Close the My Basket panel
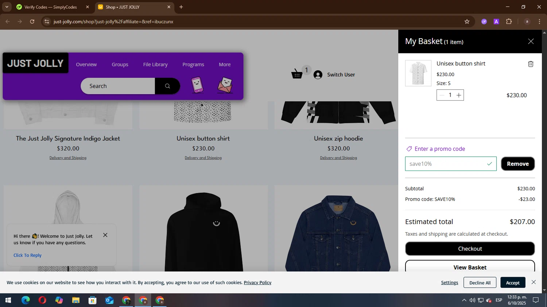The image size is (547, 307). click(531, 41)
